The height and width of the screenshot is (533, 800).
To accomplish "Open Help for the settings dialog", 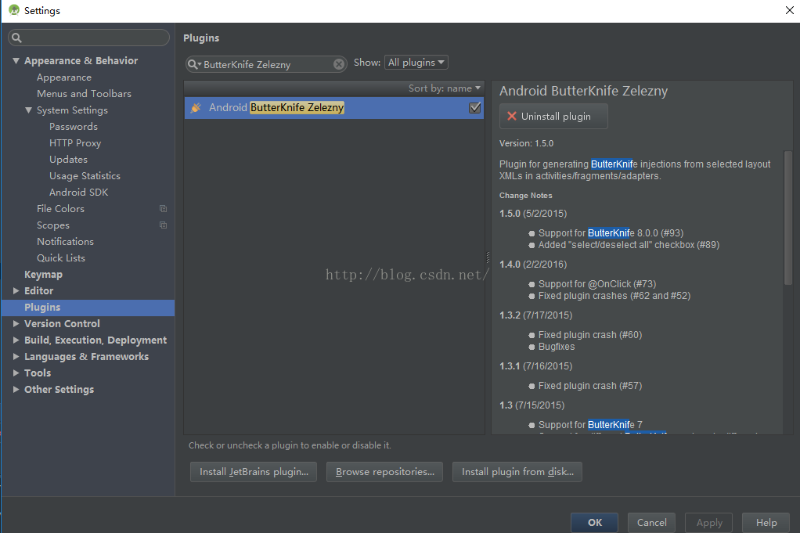I will coord(766,522).
